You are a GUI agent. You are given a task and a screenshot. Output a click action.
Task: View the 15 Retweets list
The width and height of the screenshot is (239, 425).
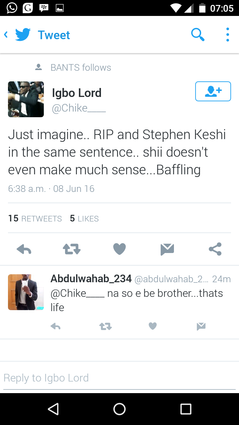point(35,218)
